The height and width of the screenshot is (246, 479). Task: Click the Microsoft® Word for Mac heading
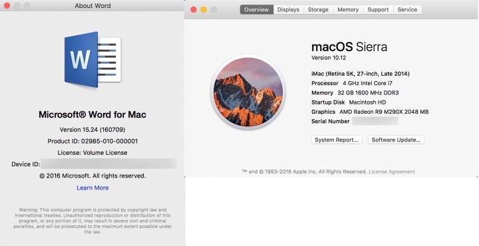point(92,114)
